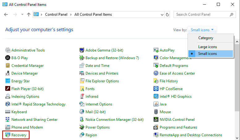
Task: Open the Control Panel breadcrumb chevron
Action: [x=71, y=14]
